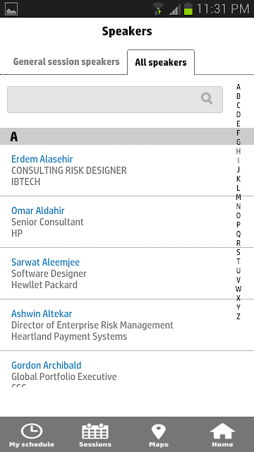Jump to letter S in alphabet index

238,252
